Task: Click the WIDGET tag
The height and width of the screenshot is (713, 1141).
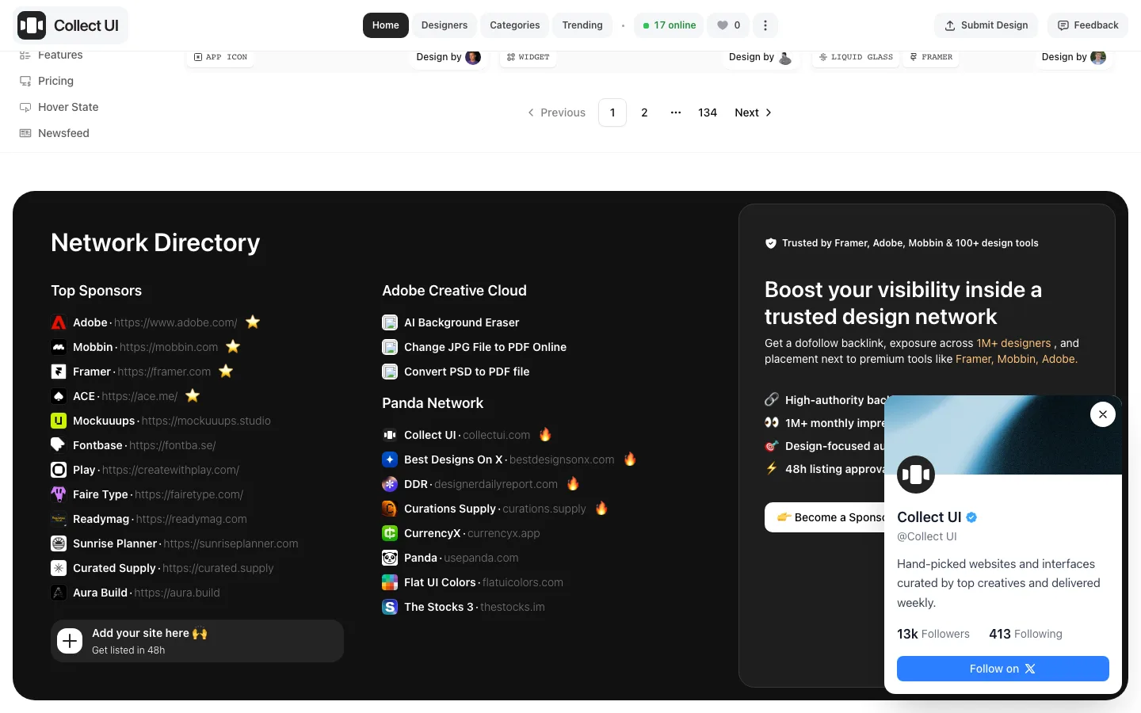Action: click(x=528, y=57)
